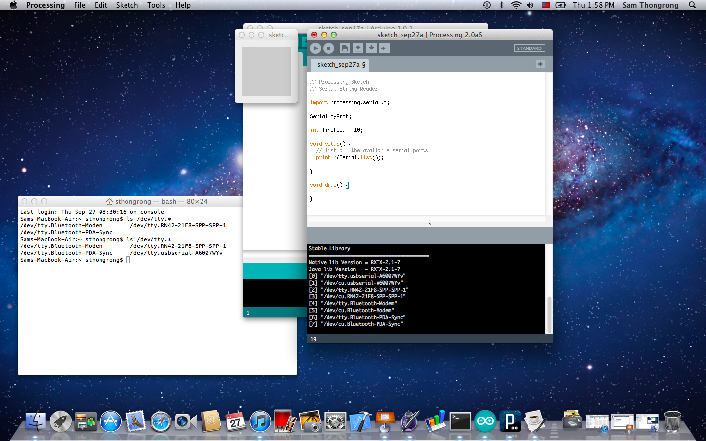
Task: Open the Processing application menu
Action: point(46,5)
